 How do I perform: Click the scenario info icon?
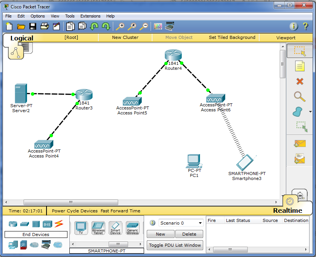[152, 223]
